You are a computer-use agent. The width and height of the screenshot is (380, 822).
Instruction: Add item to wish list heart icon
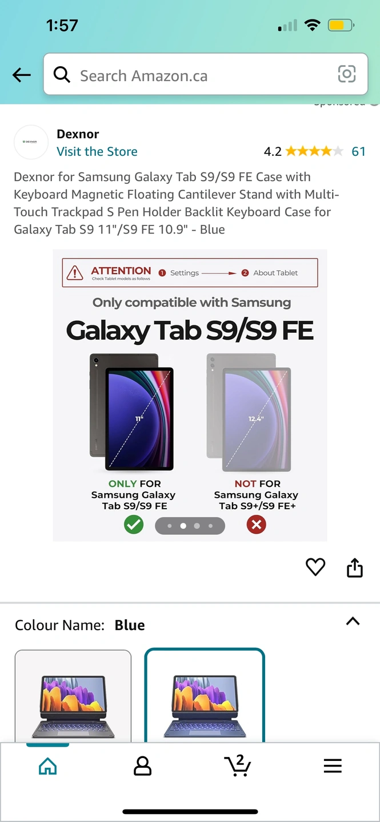click(x=315, y=567)
